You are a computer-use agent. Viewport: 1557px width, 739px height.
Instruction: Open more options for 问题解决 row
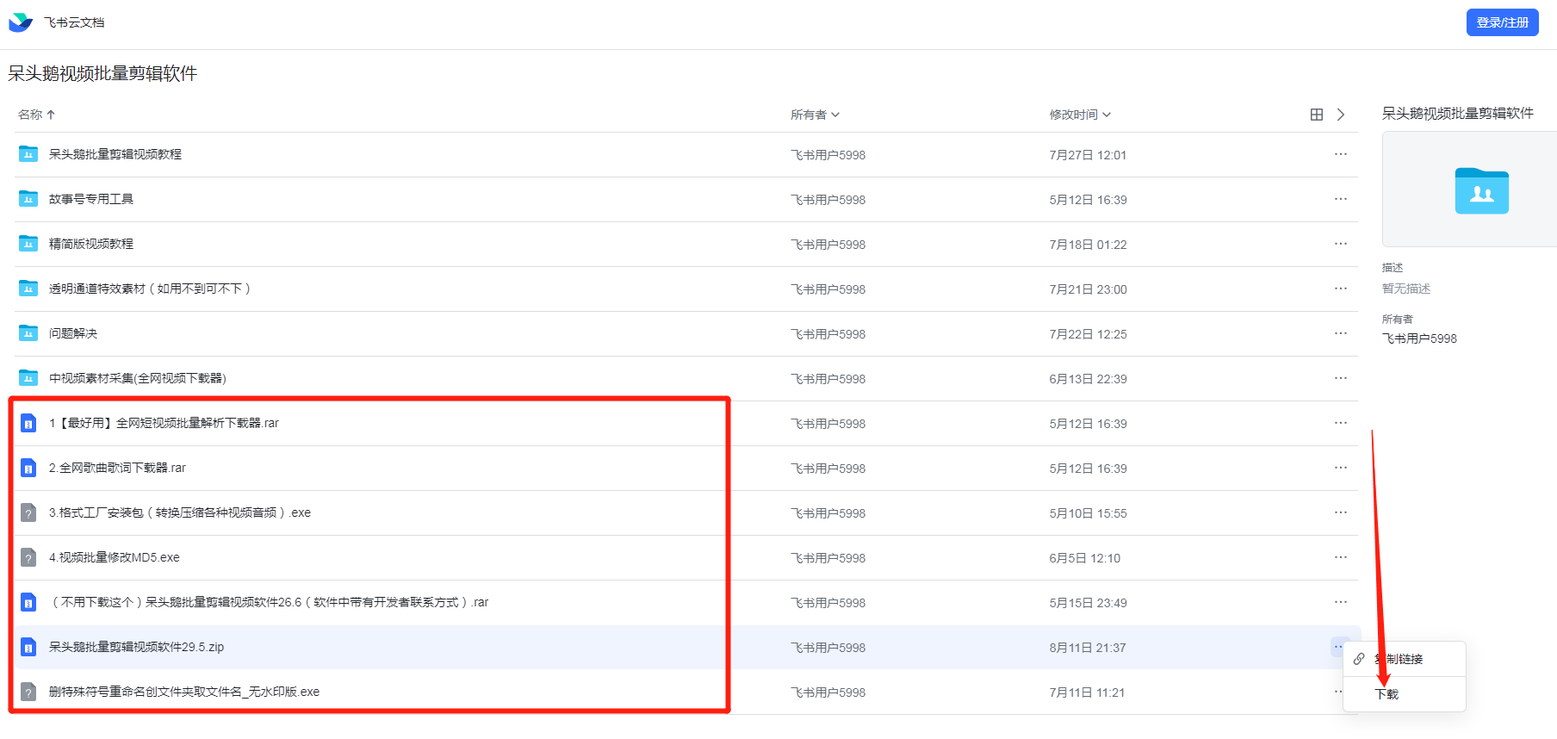[x=1340, y=333]
